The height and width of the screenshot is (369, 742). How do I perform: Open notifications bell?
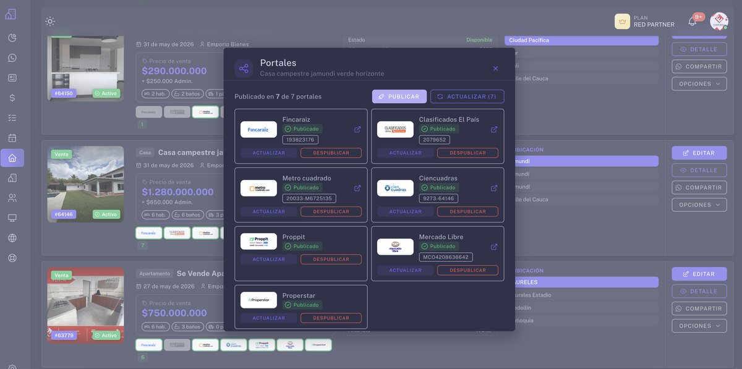(x=693, y=22)
